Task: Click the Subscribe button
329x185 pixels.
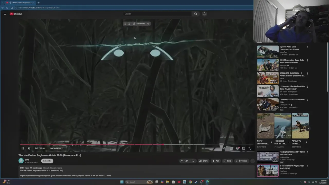Action: tap(47, 161)
